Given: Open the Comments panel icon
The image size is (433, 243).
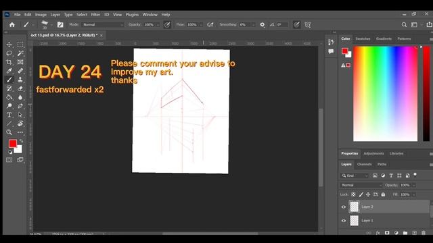Looking at the screenshot, I should click(x=331, y=51).
